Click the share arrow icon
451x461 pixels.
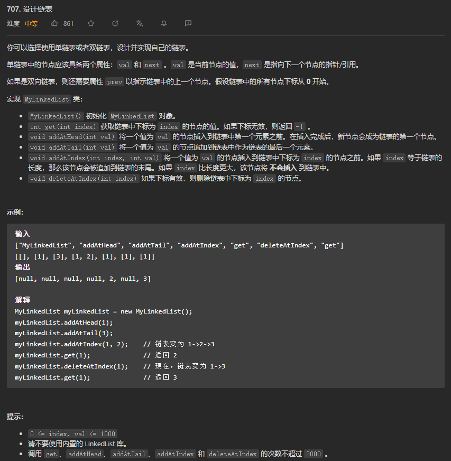tap(115, 23)
